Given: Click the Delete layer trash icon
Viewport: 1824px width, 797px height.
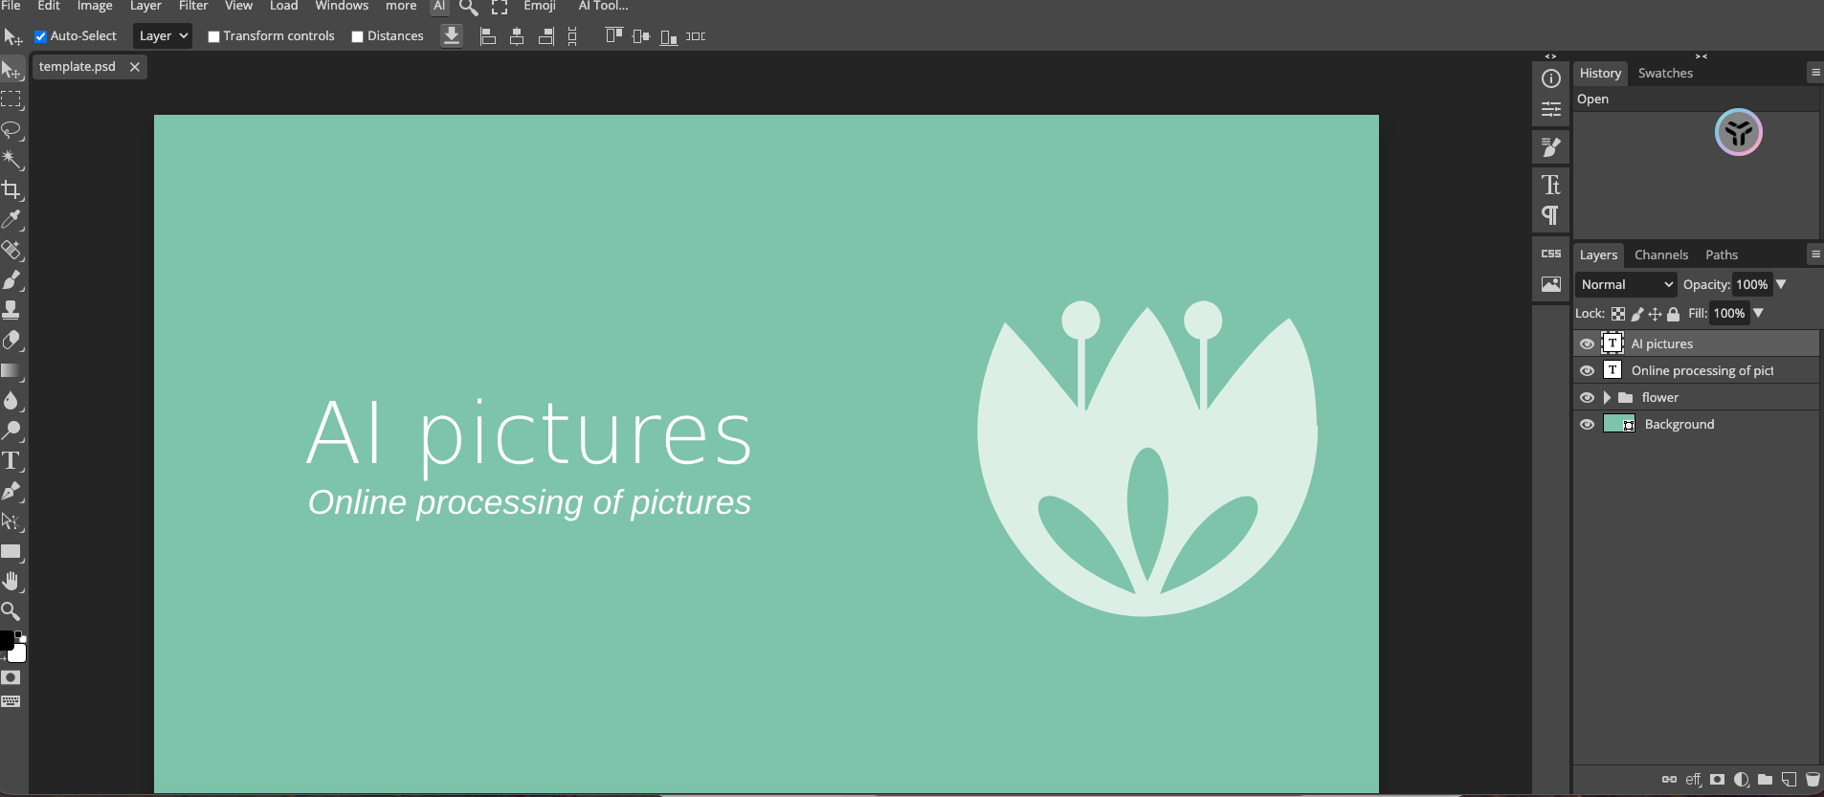Looking at the screenshot, I should pyautogui.click(x=1812, y=780).
